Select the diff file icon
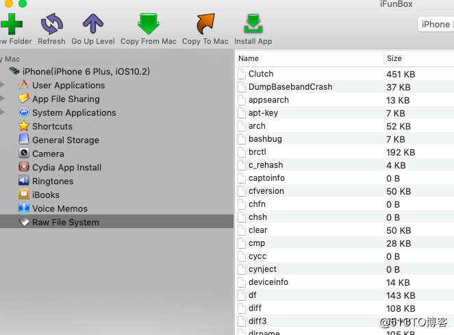Viewport: 454px width, 335px height. tap(242, 308)
